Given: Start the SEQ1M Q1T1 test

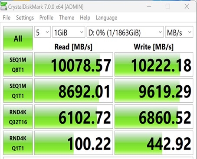Looking at the screenshot, I should coord(18,91).
